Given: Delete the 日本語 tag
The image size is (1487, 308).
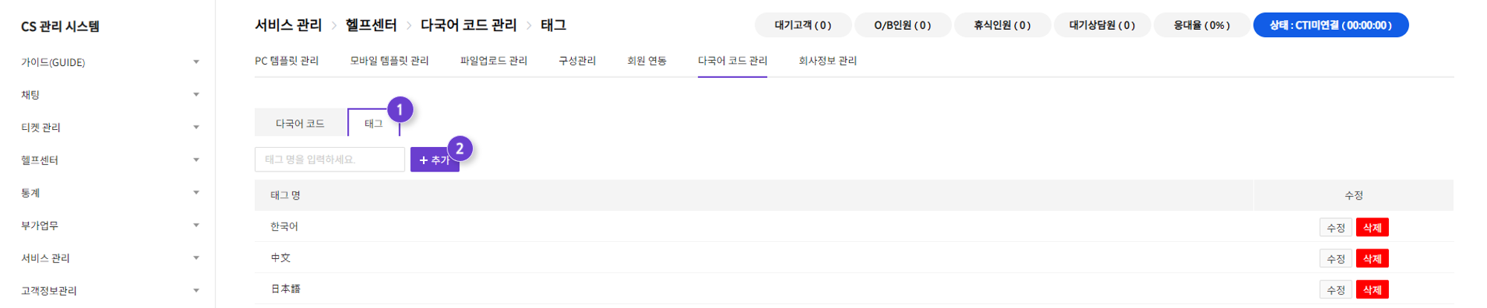Looking at the screenshot, I should point(1373,290).
